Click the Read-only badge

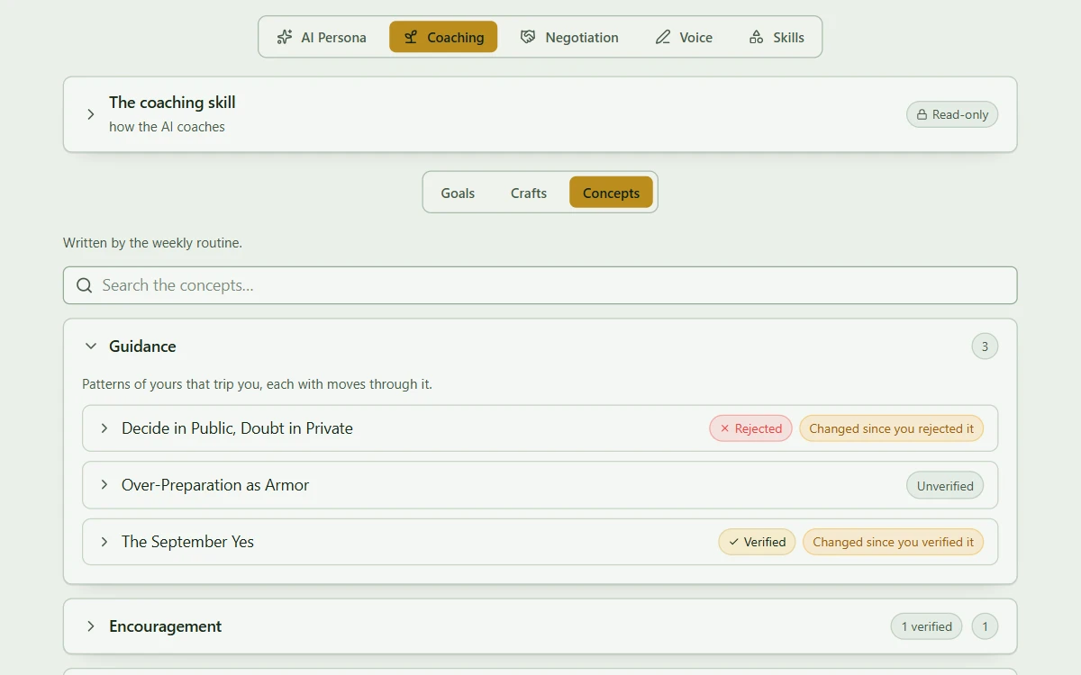[x=952, y=114]
